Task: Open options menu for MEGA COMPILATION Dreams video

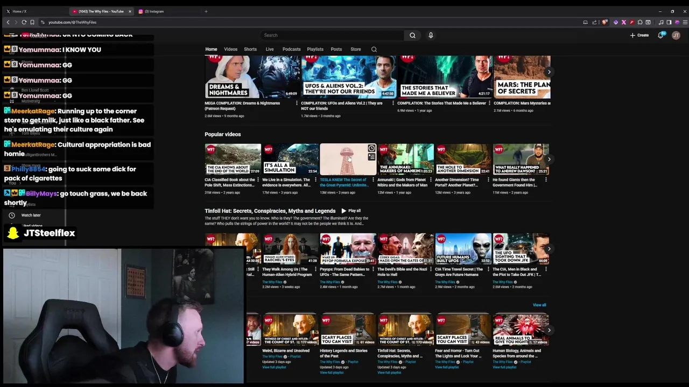Action: [297, 103]
